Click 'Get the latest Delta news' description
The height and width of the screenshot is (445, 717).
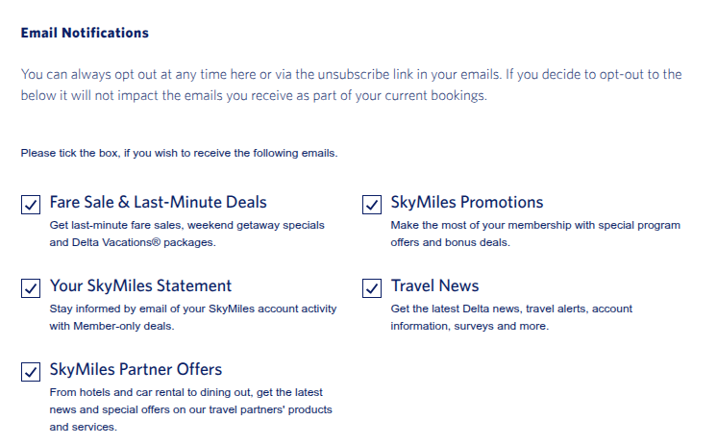[511, 317]
